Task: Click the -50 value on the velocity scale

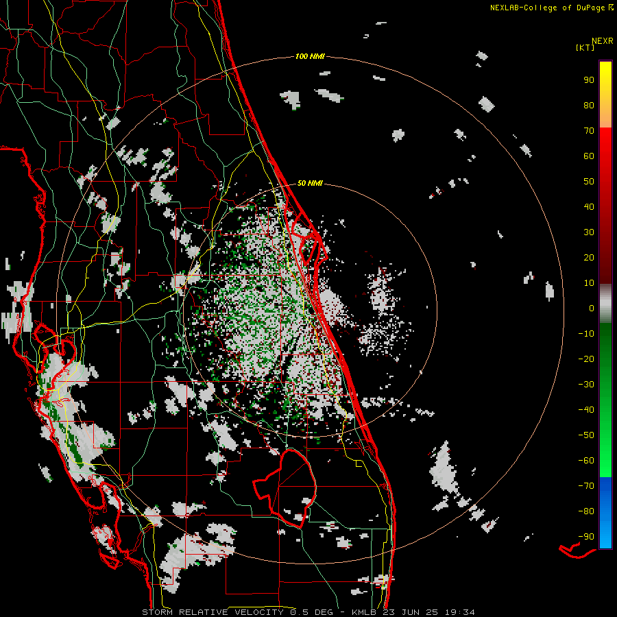Action: coord(586,435)
